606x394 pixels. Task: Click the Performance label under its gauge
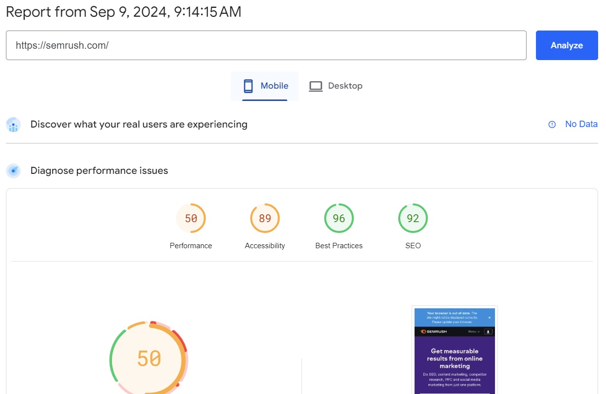[x=191, y=245]
